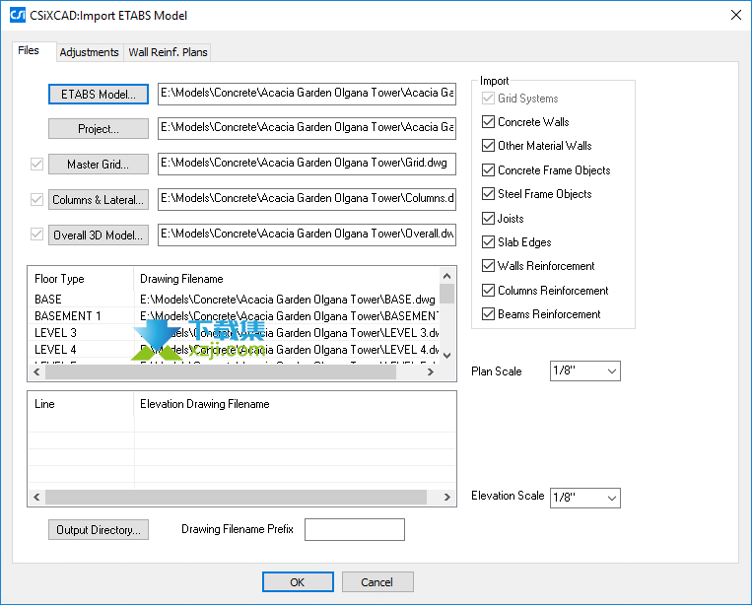Click the Master Grid path field
Viewport: 752px width, 605px height.
307,164
